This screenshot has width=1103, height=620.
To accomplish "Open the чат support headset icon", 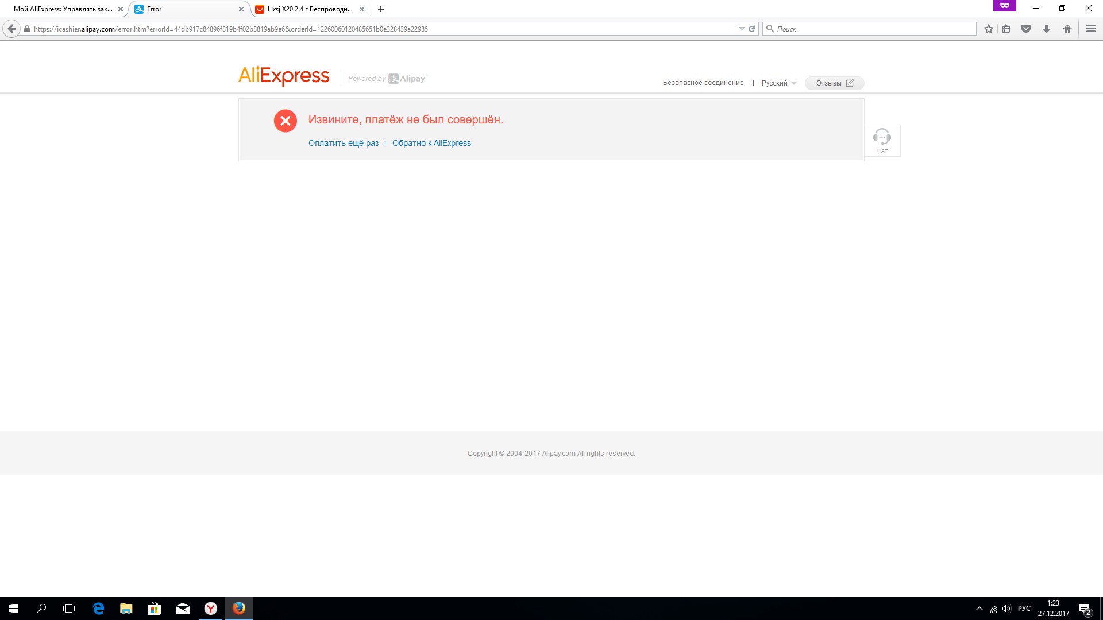I will tap(882, 141).
